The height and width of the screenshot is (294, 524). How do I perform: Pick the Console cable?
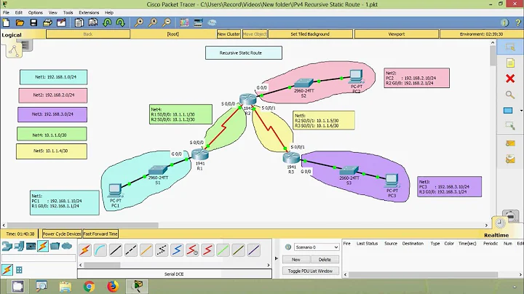[x=100, y=250]
